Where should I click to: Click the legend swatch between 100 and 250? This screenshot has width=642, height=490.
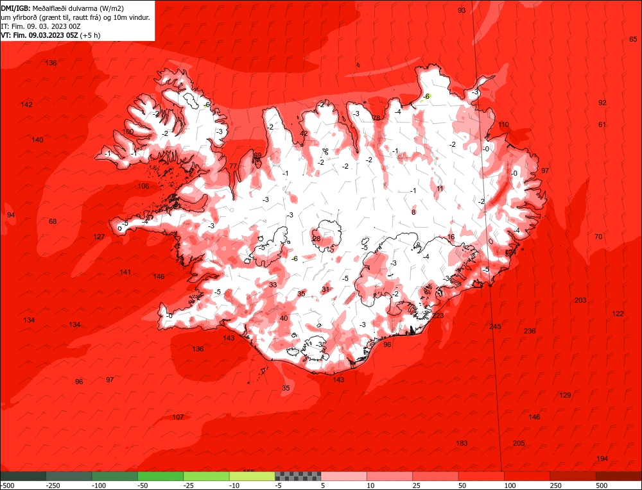pos(527,476)
